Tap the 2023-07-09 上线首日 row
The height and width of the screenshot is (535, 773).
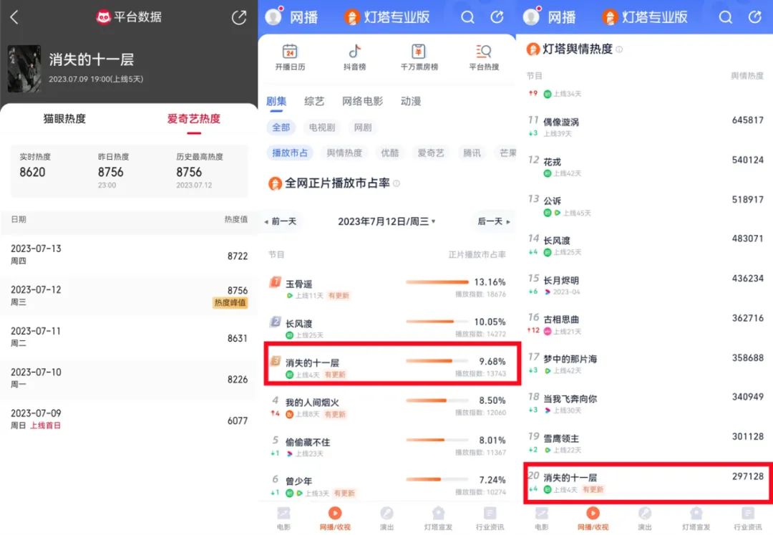[x=129, y=419]
